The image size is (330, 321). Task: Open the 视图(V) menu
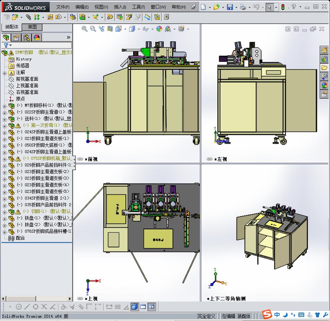click(x=101, y=7)
